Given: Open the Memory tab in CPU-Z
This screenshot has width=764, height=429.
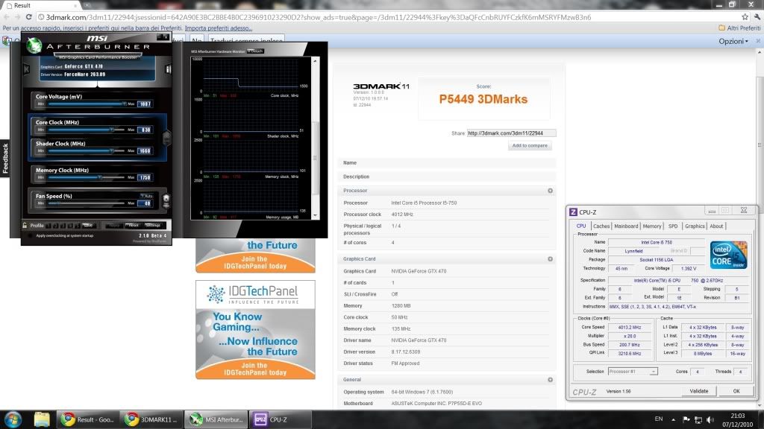Looking at the screenshot, I should (651, 226).
